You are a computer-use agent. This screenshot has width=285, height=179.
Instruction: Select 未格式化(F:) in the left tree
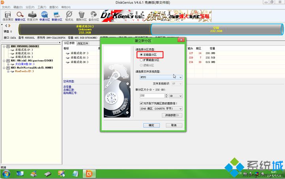[x=24, y=50]
